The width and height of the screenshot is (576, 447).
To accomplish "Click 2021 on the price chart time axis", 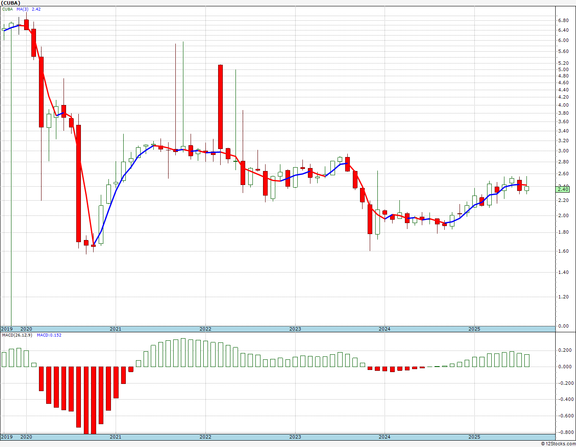I will click(x=116, y=329).
